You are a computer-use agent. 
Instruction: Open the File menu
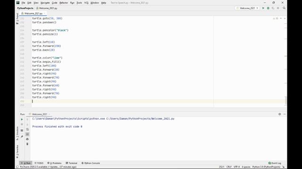(x=23, y=3)
